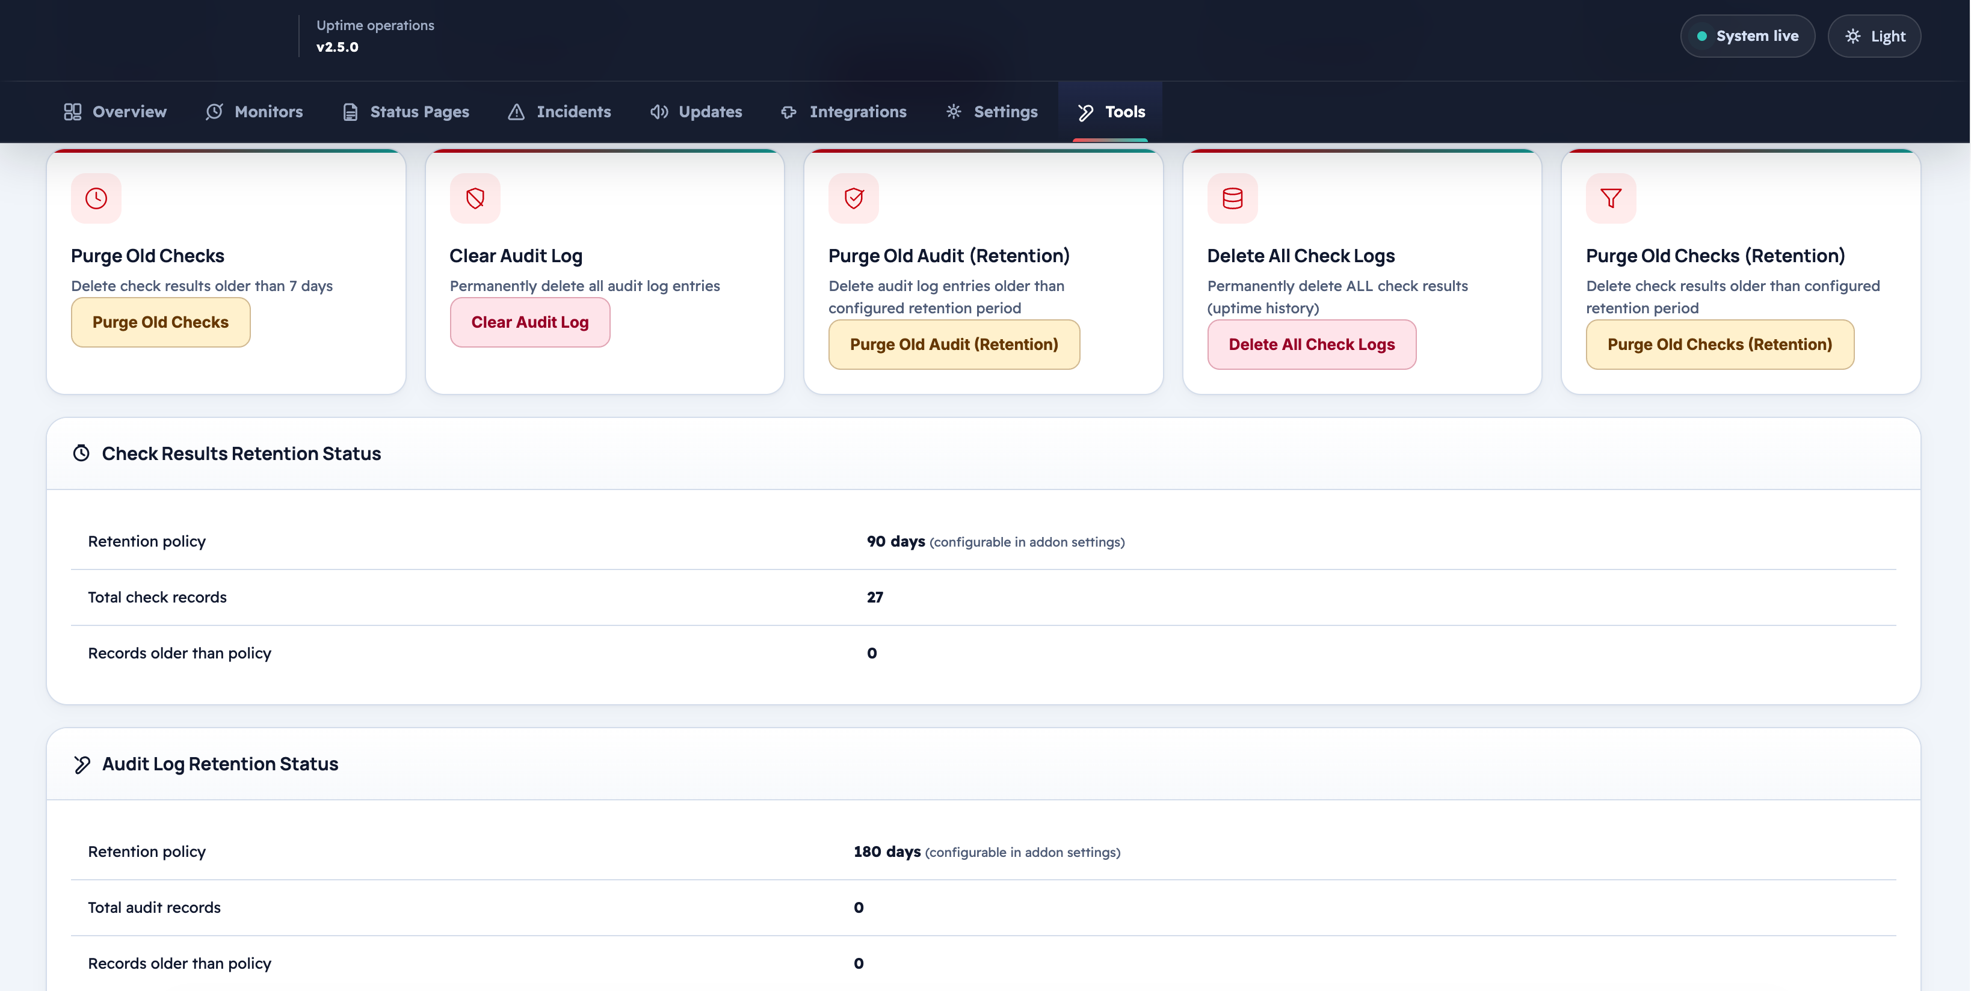Toggle the Light theme switch
The width and height of the screenshot is (1971, 991).
coord(1874,36)
